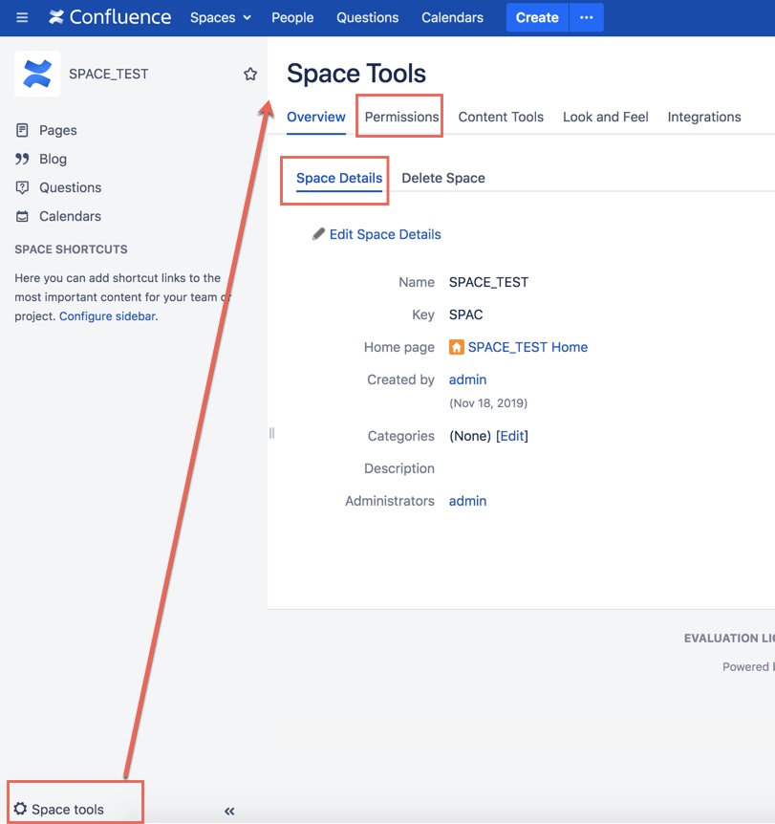The height and width of the screenshot is (824, 775).
Task: Click the Confluence logo in the header
Action: pyautogui.click(x=109, y=17)
